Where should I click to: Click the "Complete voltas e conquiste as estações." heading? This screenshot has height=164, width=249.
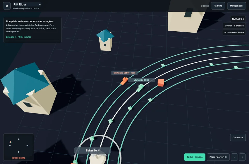[x=30, y=21]
